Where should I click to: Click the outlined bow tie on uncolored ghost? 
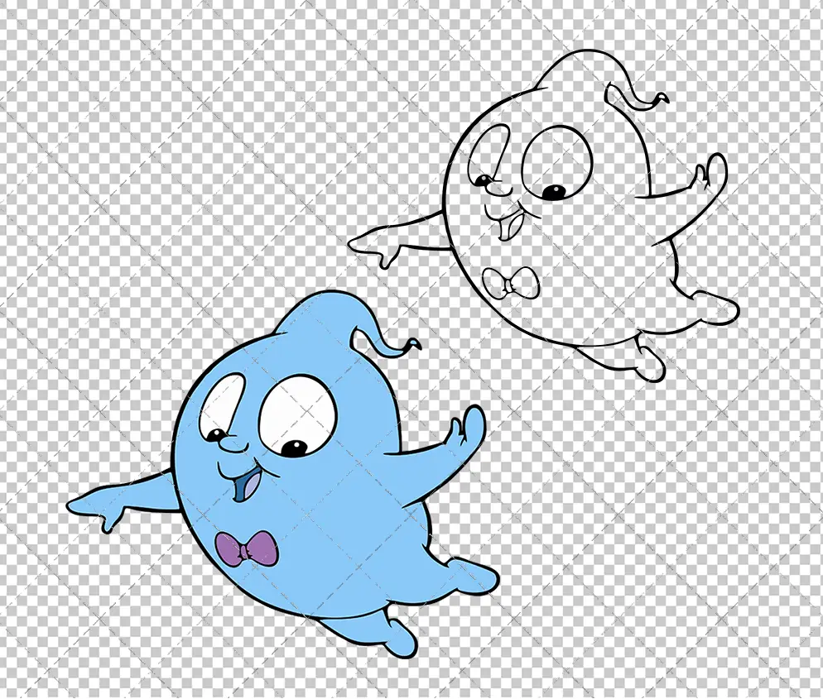(x=511, y=283)
